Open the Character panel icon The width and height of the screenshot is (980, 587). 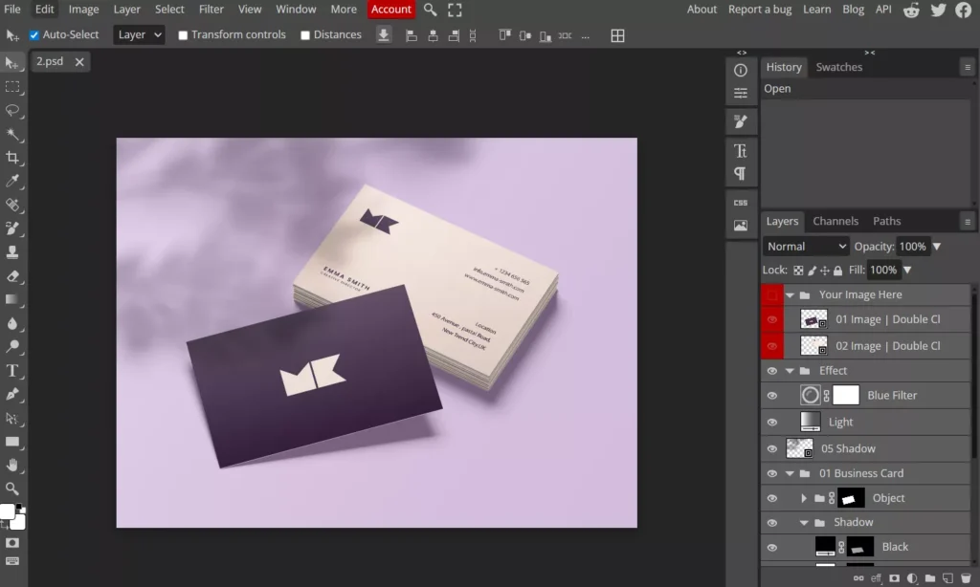[741, 150]
